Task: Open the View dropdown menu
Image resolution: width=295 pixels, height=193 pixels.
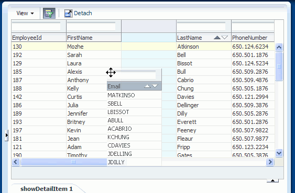Action: click(x=25, y=13)
